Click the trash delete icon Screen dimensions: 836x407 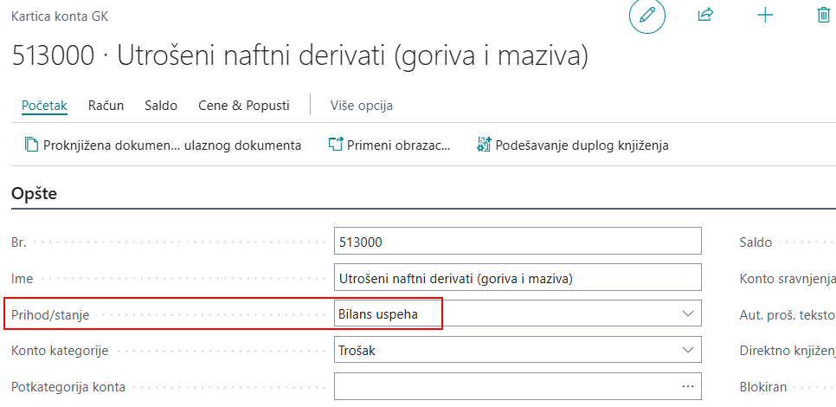coord(824,15)
